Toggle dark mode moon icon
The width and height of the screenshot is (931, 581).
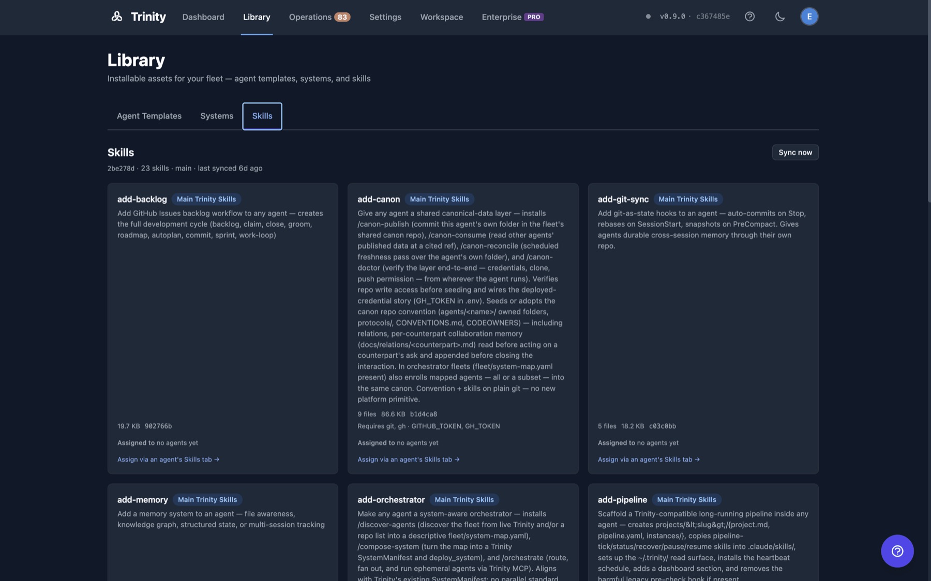point(779,17)
